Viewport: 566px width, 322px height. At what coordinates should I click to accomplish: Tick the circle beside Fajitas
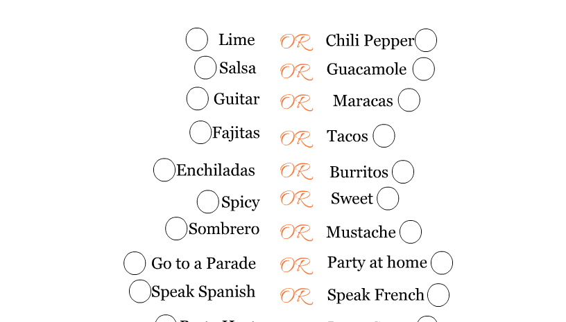200,132
